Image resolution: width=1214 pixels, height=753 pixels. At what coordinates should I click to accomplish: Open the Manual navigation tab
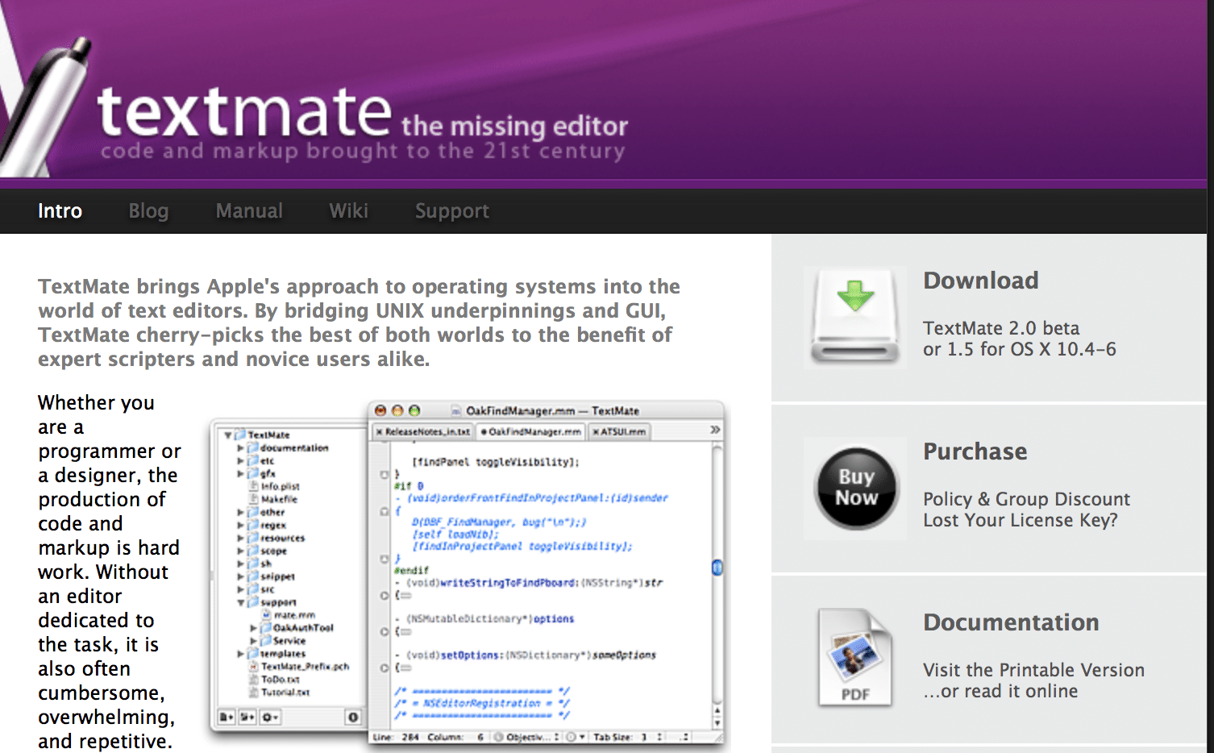(x=249, y=211)
